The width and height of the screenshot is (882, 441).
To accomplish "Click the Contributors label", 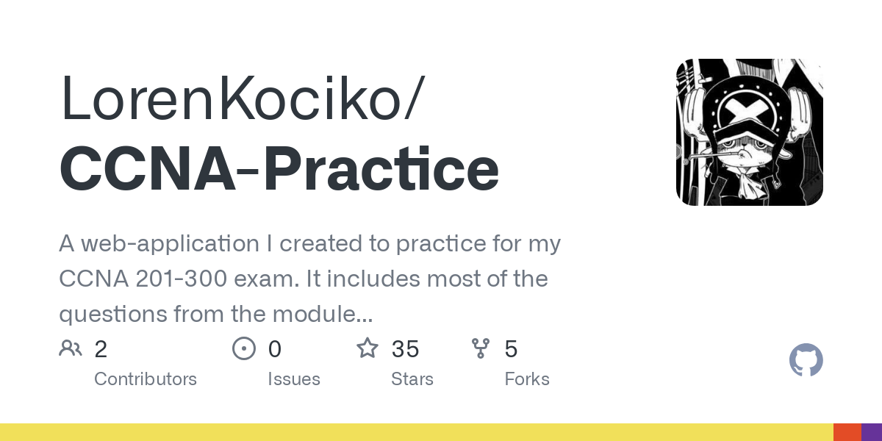I will click(146, 379).
